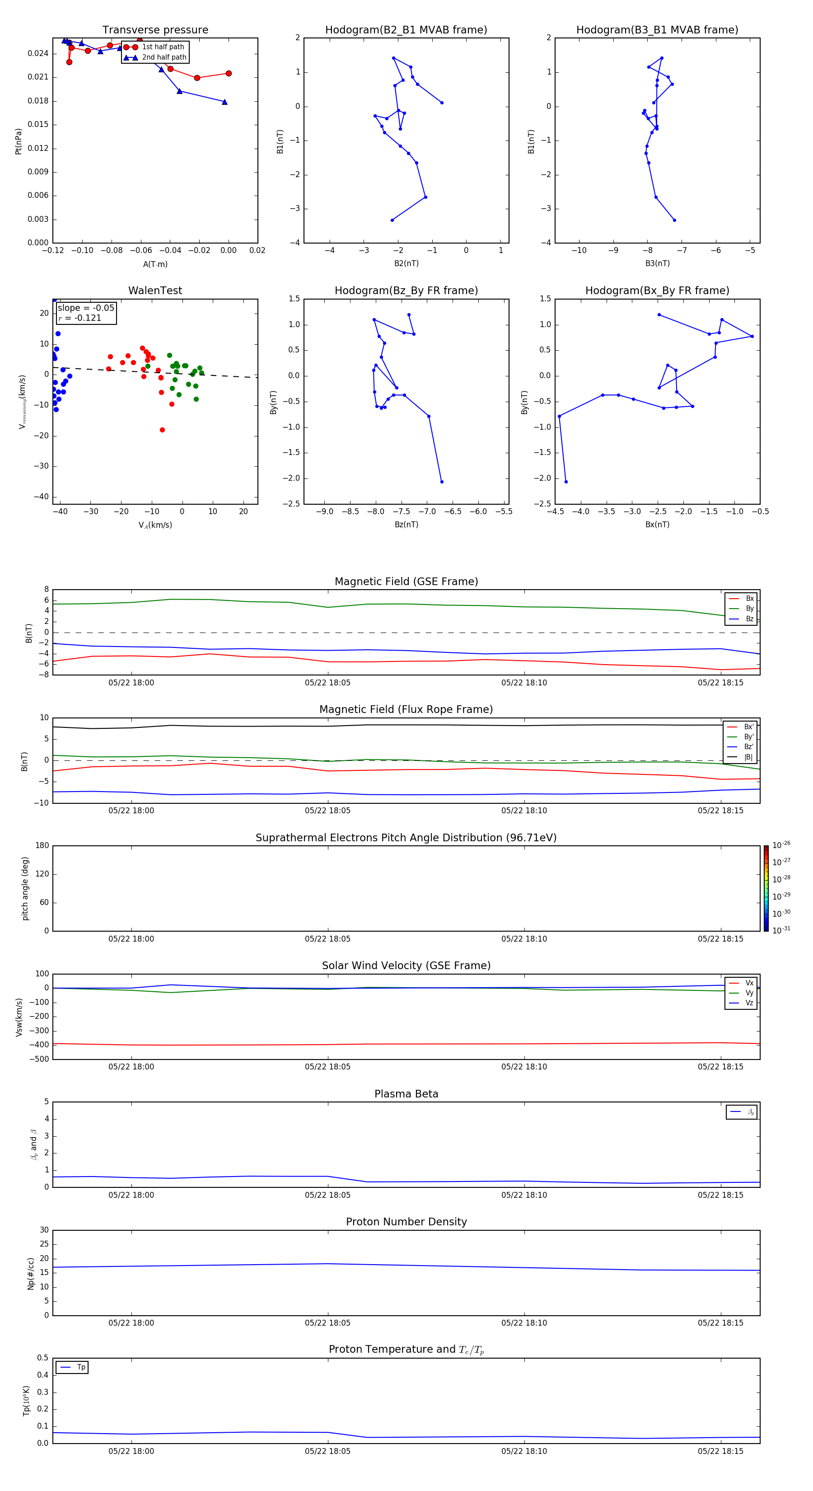The image size is (813, 1491).
Task: Click the black |B| line in Flux Rope plot
Action: (x=406, y=725)
